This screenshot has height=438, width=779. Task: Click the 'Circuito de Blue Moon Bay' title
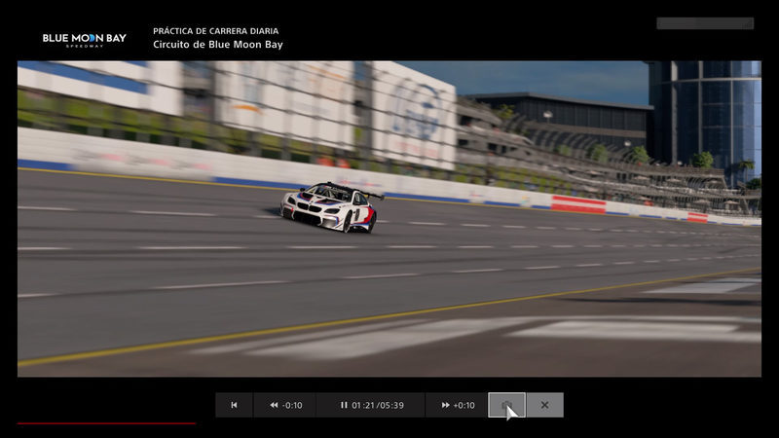[218, 44]
